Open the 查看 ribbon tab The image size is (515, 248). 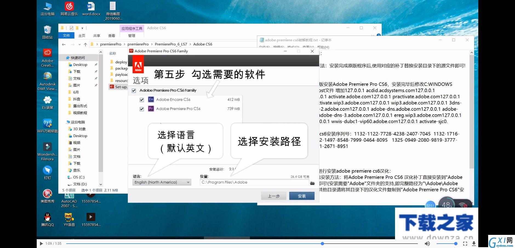coord(111,36)
